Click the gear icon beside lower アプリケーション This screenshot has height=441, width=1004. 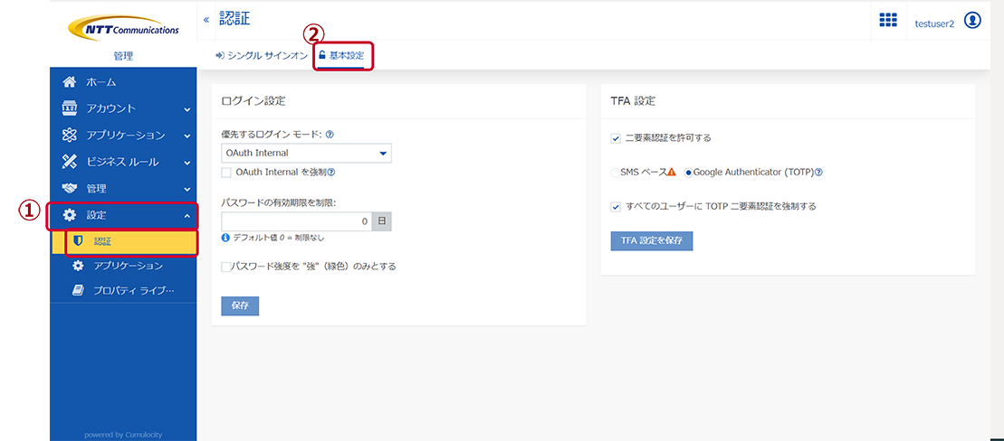[x=78, y=266]
